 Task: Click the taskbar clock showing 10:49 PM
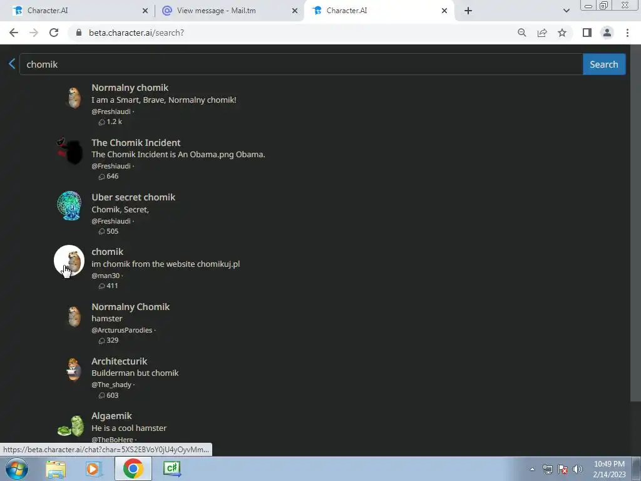click(609, 469)
